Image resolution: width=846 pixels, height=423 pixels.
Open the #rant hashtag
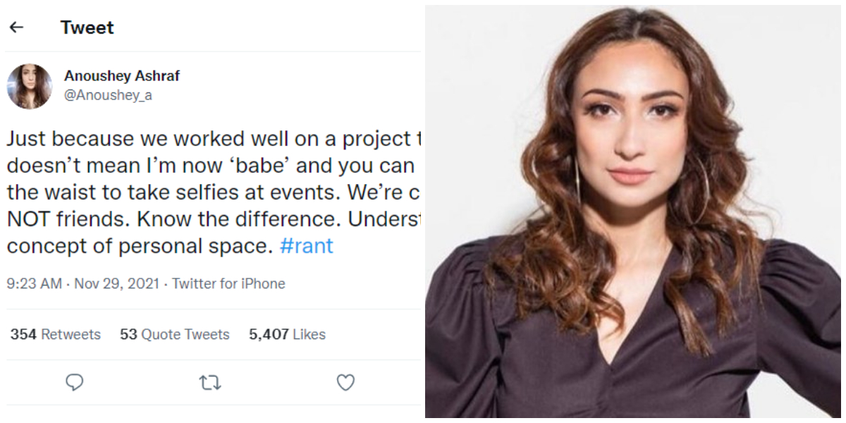[x=306, y=246]
